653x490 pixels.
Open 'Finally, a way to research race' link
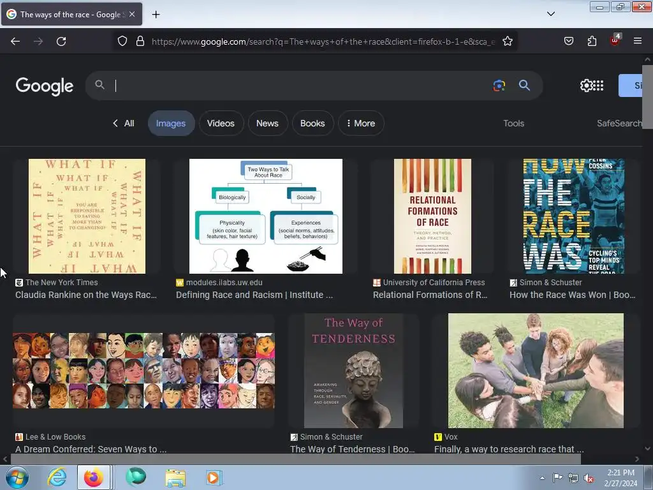pyautogui.click(x=509, y=449)
